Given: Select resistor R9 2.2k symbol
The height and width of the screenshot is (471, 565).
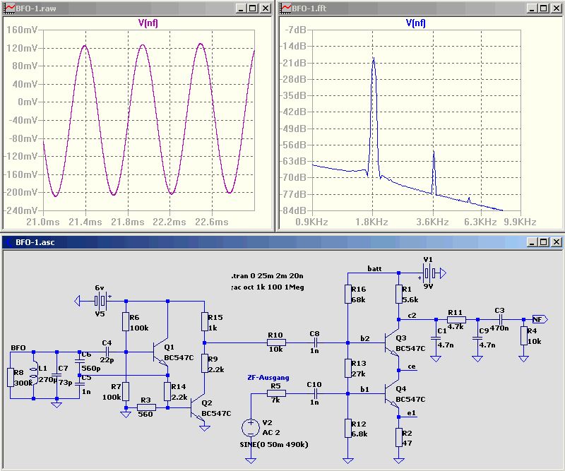Looking at the screenshot, I should [x=204, y=363].
